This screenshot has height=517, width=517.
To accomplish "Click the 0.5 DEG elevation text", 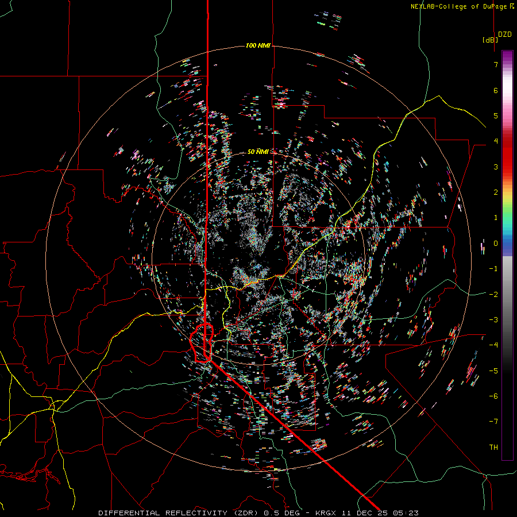I will click(x=281, y=513).
